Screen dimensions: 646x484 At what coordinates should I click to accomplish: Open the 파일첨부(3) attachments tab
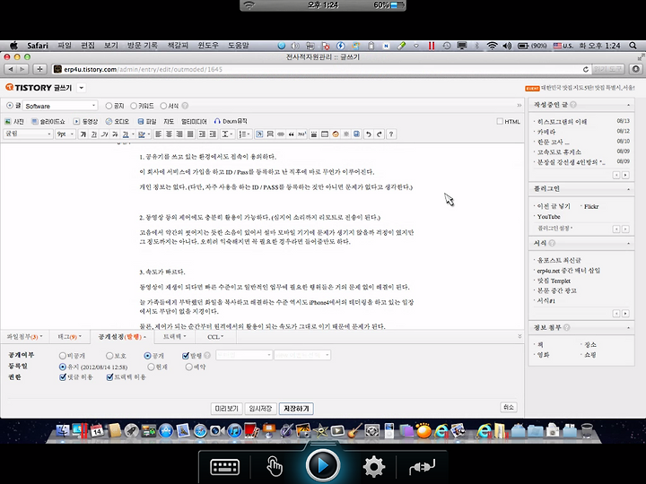(x=25, y=337)
